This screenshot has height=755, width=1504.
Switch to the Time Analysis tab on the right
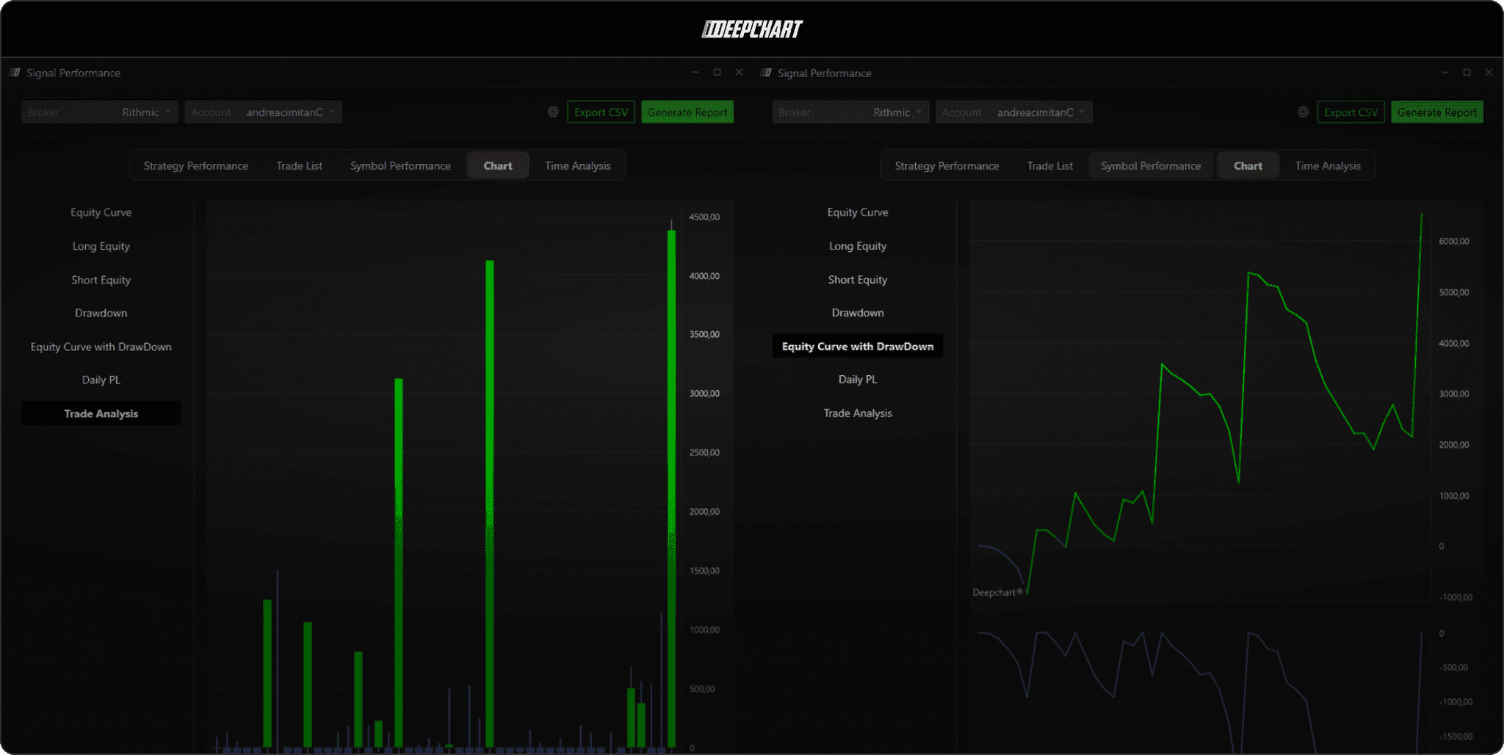click(x=1327, y=165)
